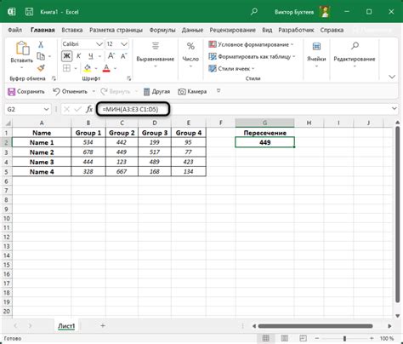Switch to the Формулы tab
This screenshot has width=403, height=344.
click(162, 30)
